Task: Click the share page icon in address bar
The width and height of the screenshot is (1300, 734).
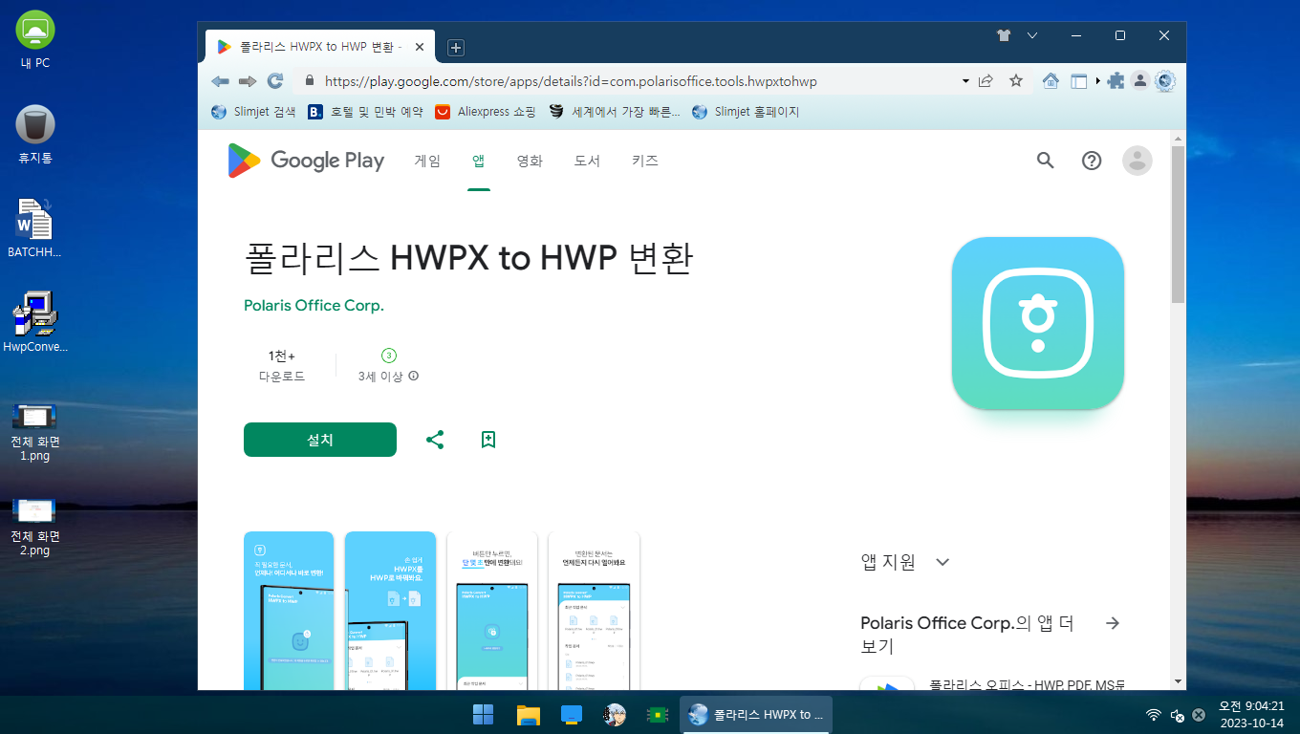Action: [986, 81]
